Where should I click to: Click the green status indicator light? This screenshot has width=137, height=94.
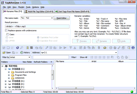[x=132, y=92]
